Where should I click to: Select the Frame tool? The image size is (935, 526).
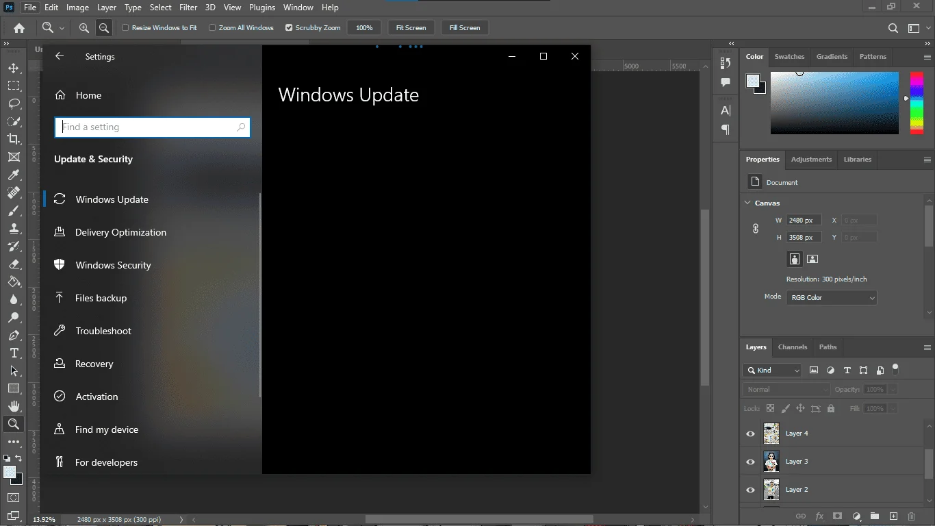click(x=13, y=157)
